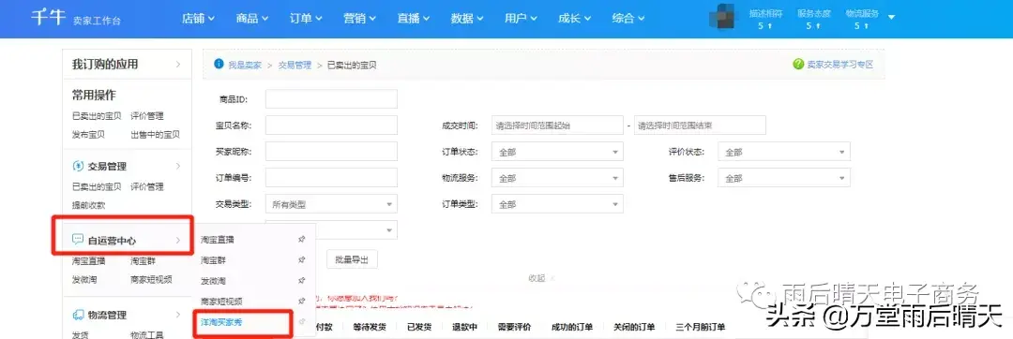Select 淘宝群 in the flyout menu
1013x339 pixels.
click(213, 259)
